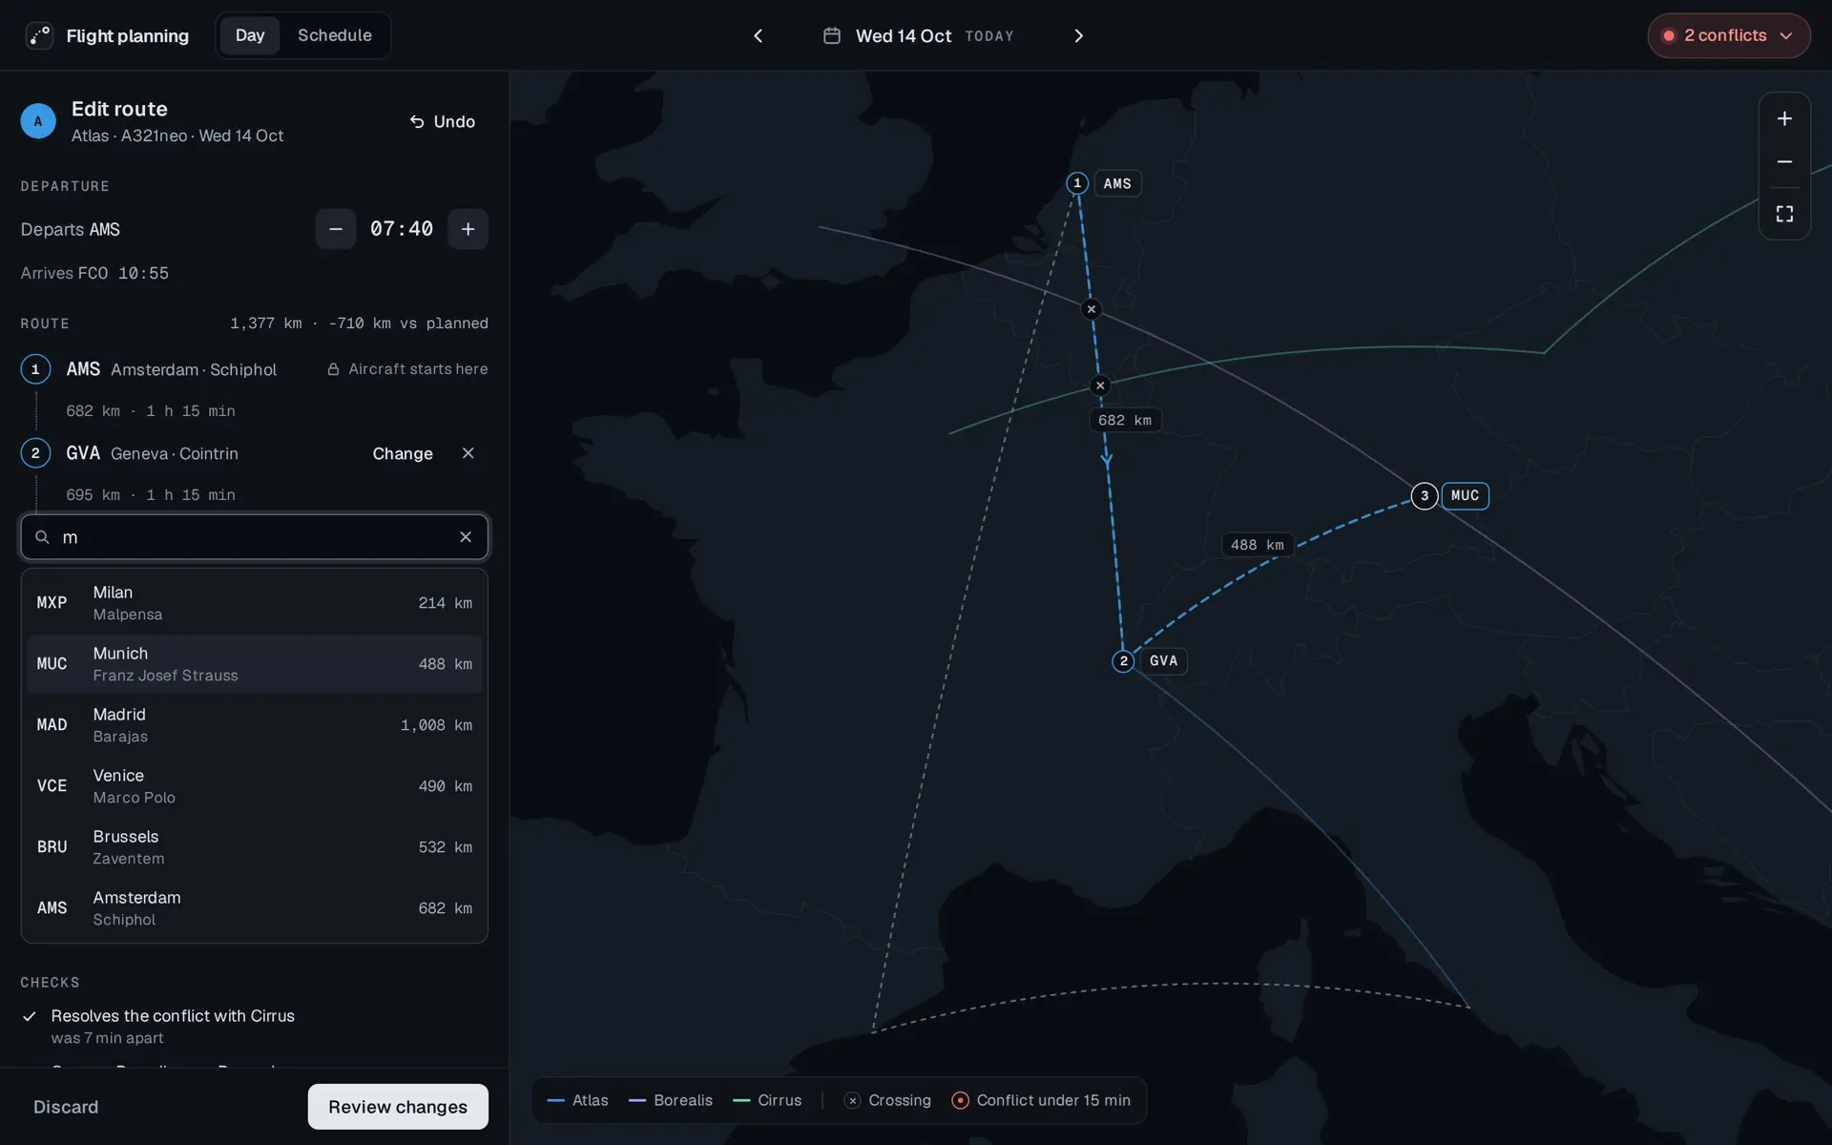Click Conflict under 15 min legend icon
1832x1145 pixels.
(x=961, y=1100)
